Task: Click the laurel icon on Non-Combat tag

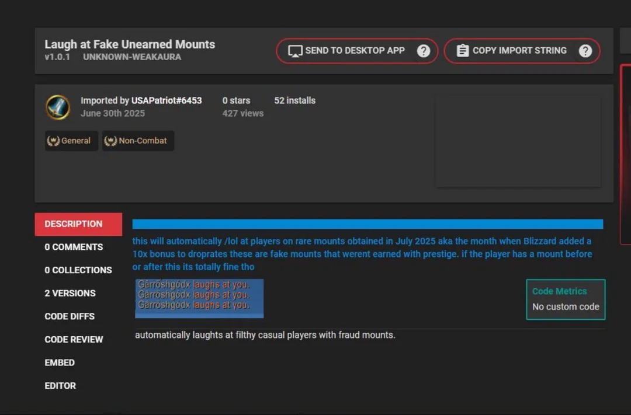Action: pos(110,141)
